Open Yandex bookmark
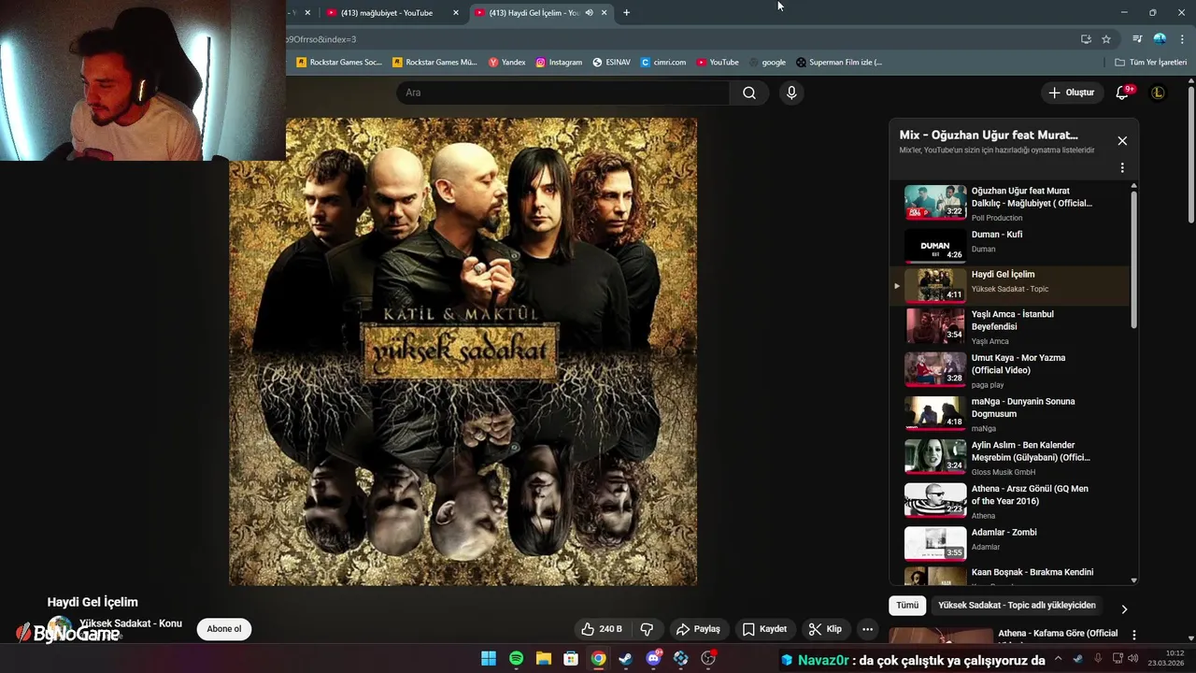The image size is (1196, 673). pos(506,63)
